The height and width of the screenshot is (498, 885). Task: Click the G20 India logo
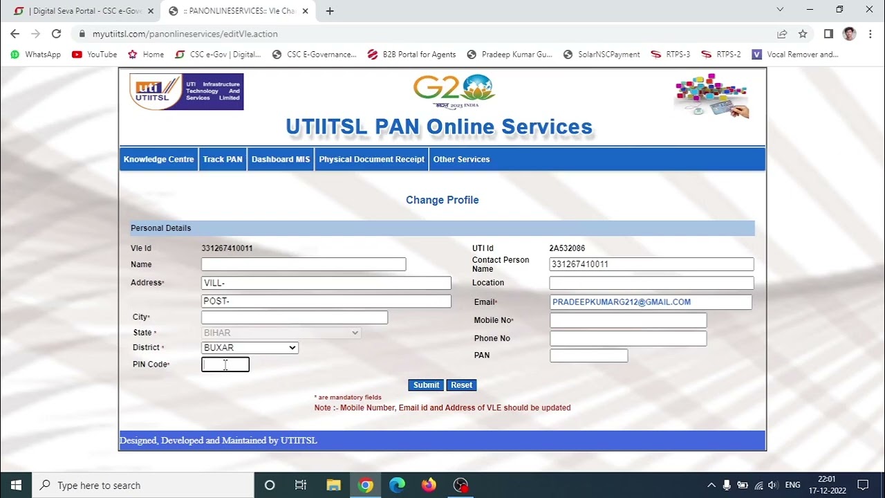454,92
